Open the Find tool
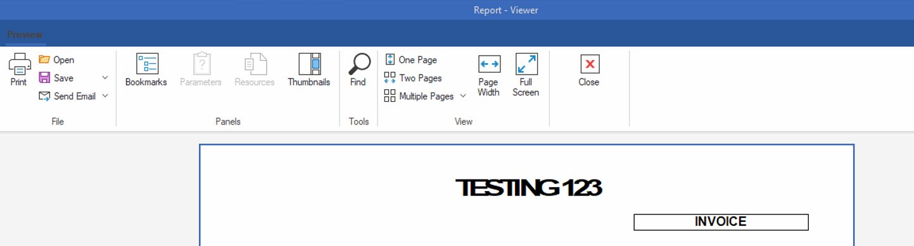The height and width of the screenshot is (246, 914). (359, 70)
